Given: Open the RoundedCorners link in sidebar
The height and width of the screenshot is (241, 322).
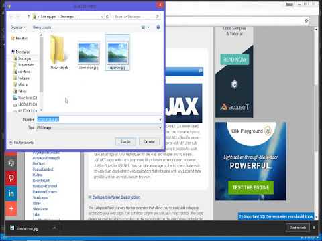Looking at the screenshot, I should coord(44,192).
